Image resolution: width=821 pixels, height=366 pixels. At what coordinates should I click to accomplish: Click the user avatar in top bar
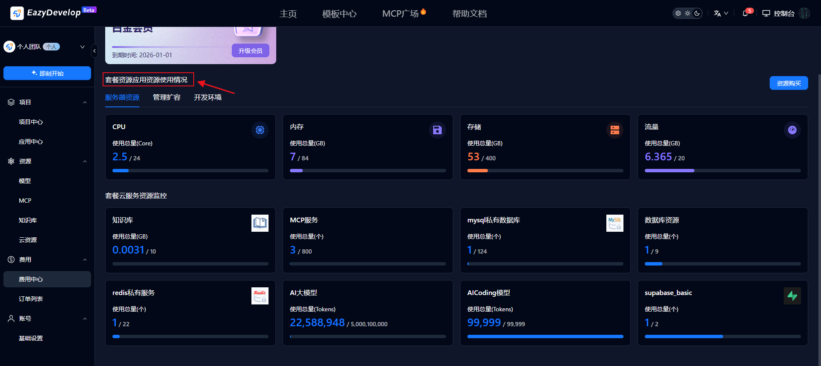point(805,13)
